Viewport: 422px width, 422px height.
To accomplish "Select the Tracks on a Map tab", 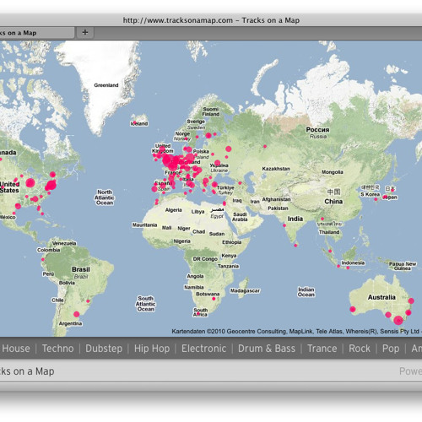I will [x=36, y=33].
